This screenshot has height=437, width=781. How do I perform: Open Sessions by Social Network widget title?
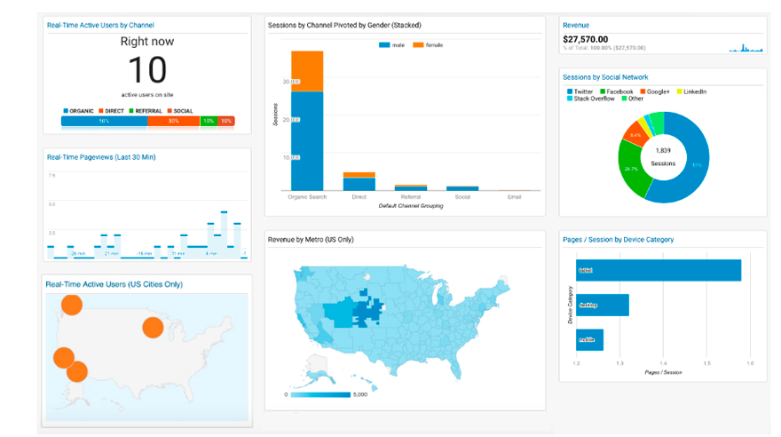[x=605, y=77]
